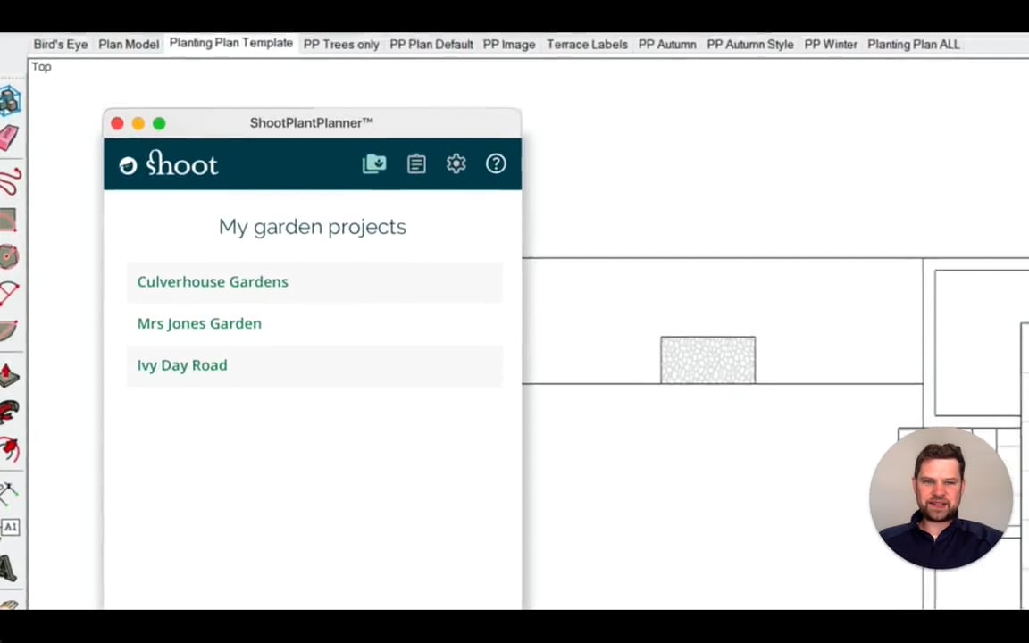Switch to the PP Plan Default tab
1029x643 pixels.
431,45
